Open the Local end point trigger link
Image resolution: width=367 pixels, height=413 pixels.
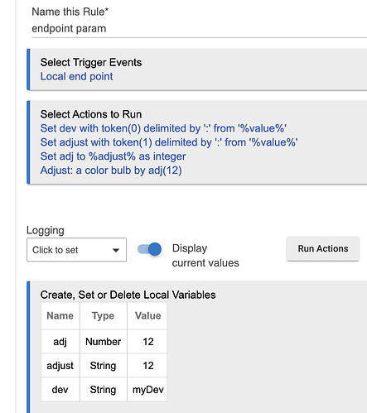[76, 76]
